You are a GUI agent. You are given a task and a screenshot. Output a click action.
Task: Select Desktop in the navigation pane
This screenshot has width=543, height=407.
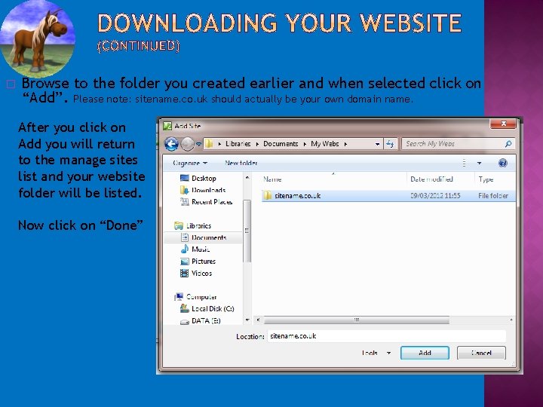(204, 178)
